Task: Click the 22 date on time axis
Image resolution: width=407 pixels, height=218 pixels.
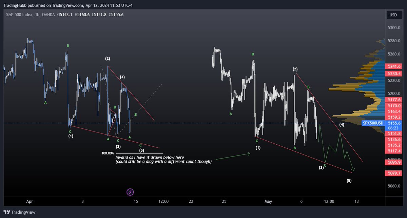Action: tap(191, 201)
